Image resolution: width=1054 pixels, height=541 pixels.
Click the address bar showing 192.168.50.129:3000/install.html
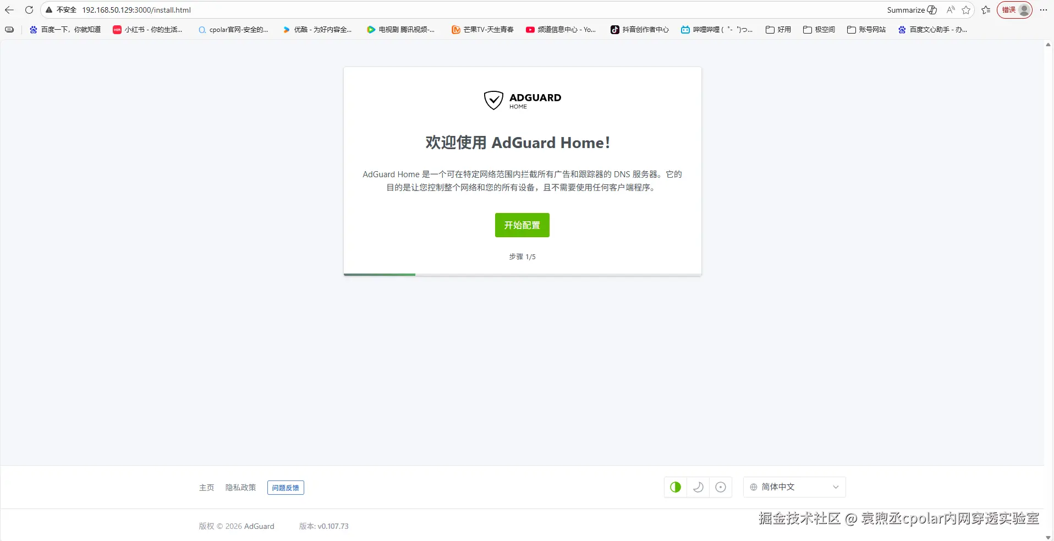pos(136,10)
